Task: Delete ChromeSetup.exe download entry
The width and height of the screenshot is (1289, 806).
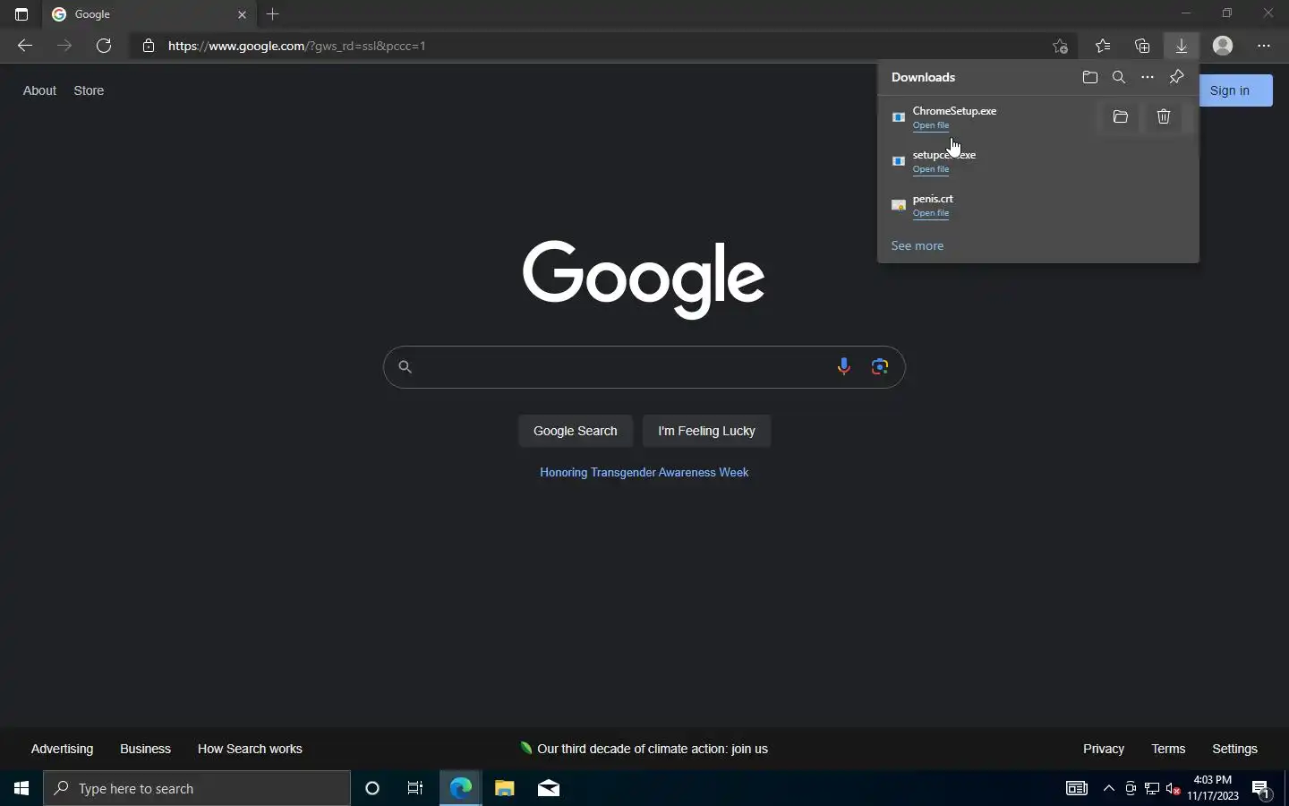Action: click(x=1164, y=116)
